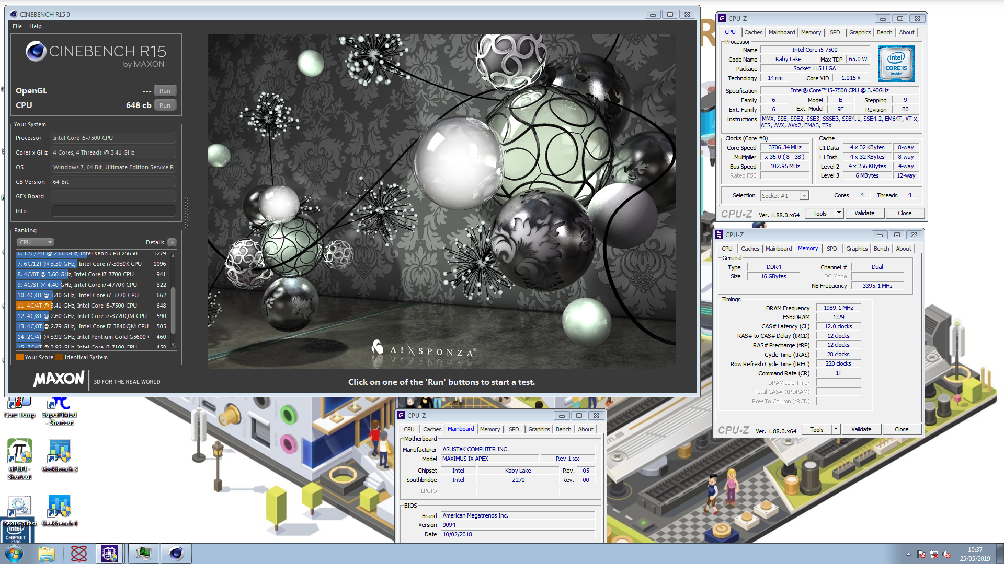1004x564 pixels.
Task: Expand Tools dropdown arrow in CPU window
Action: pyautogui.click(x=839, y=213)
